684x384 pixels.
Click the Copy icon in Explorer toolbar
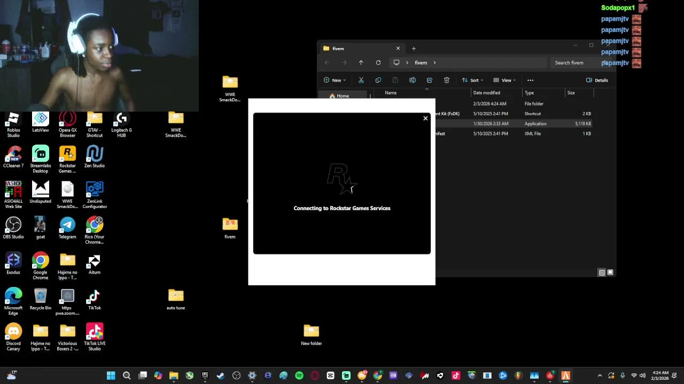point(378,80)
